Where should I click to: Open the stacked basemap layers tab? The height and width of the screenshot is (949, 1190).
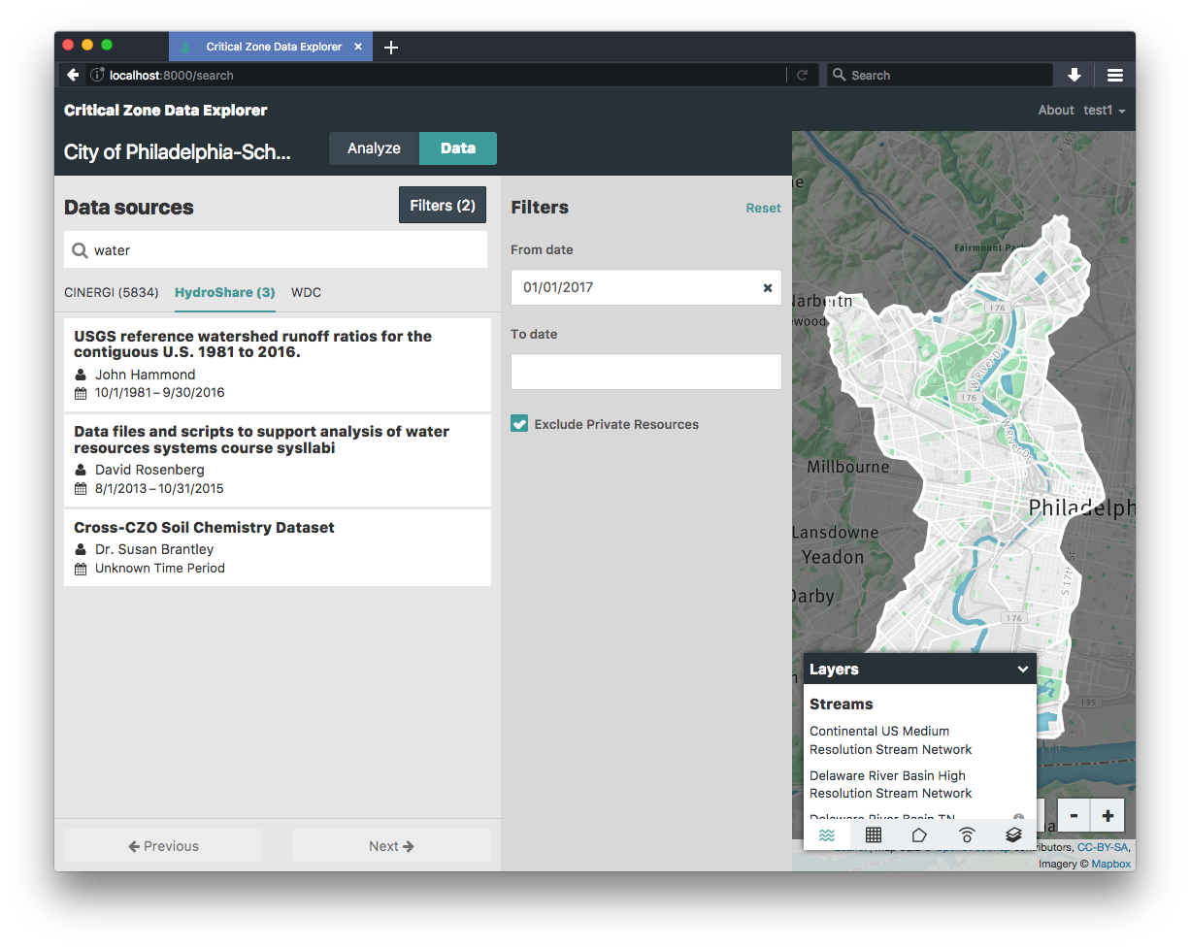pyautogui.click(x=1013, y=834)
